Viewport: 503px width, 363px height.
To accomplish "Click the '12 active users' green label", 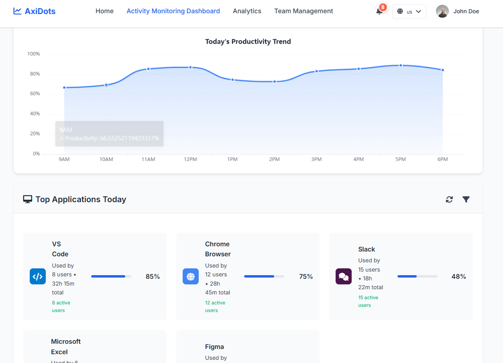I will pos(215,306).
